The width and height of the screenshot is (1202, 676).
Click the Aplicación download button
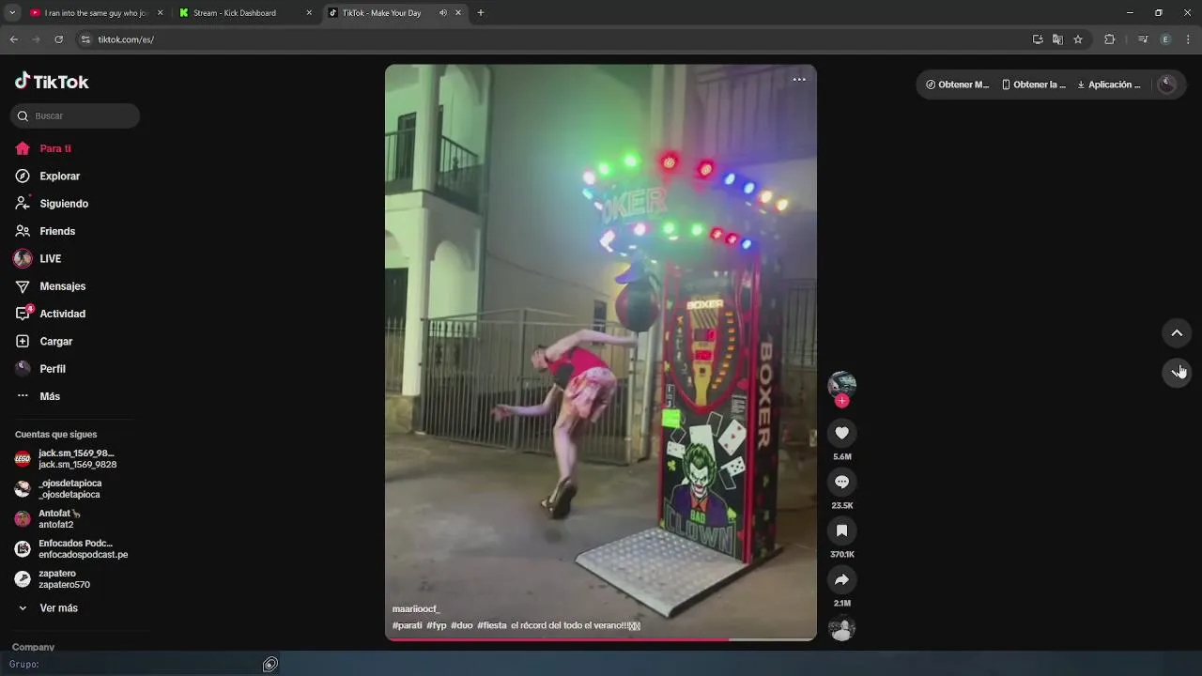[x=1109, y=84]
